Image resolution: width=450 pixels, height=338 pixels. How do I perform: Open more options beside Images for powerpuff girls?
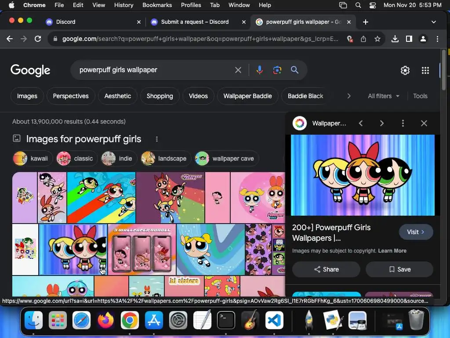click(x=157, y=139)
